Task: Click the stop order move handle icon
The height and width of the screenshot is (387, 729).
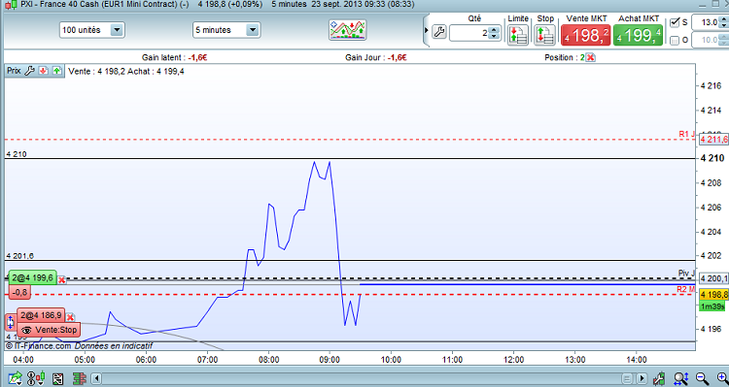Action: [x=11, y=322]
